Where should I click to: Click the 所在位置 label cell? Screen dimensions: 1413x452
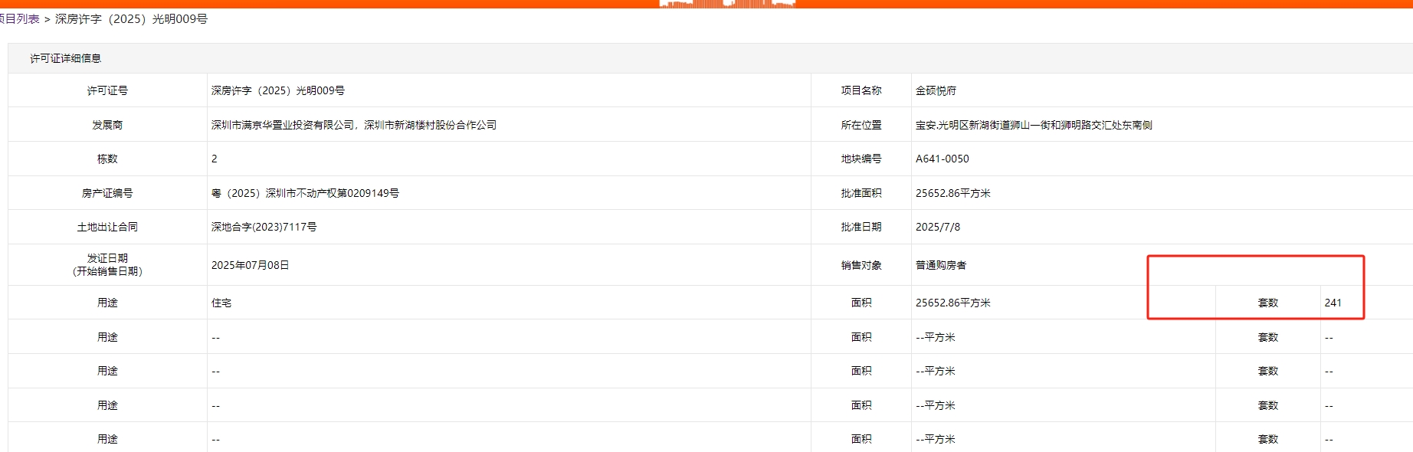point(861,125)
